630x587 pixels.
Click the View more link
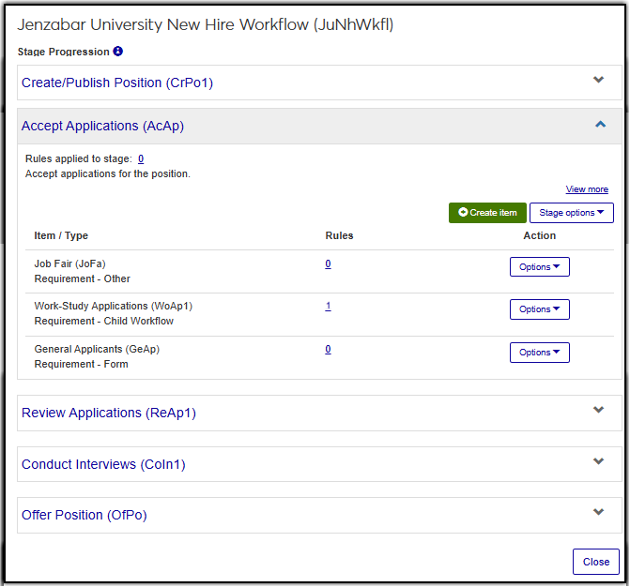point(587,189)
